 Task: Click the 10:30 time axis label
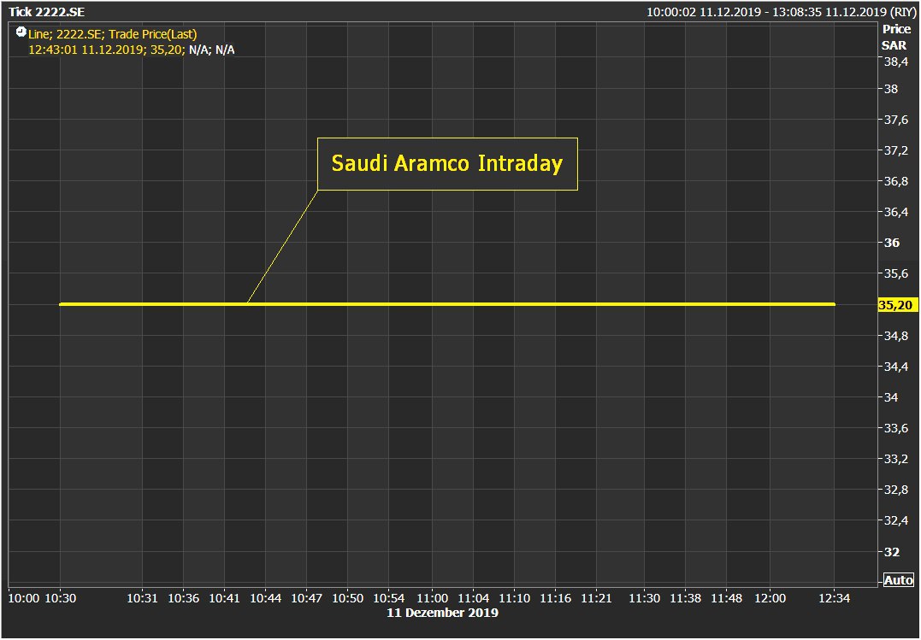(x=61, y=598)
